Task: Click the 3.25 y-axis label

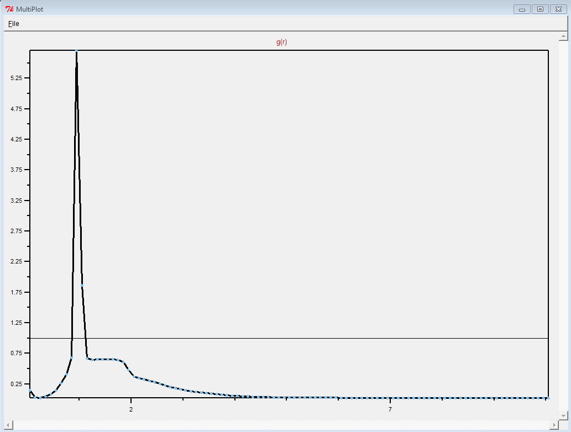Action: [x=16, y=201]
